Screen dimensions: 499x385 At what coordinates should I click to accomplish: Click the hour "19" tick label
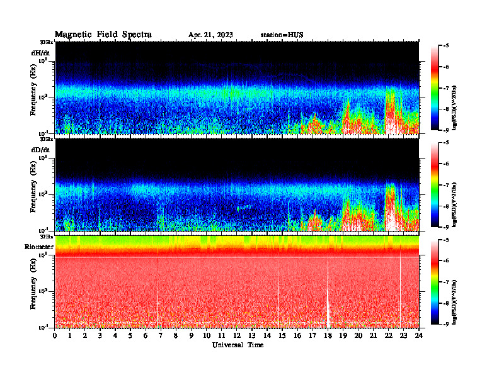(343, 335)
